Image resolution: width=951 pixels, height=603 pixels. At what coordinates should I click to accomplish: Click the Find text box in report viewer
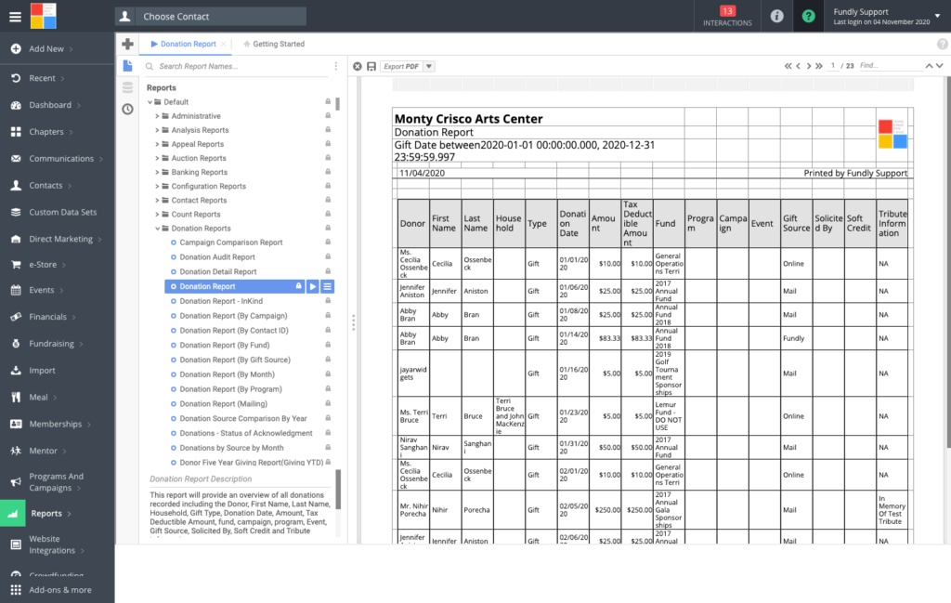tap(888, 66)
